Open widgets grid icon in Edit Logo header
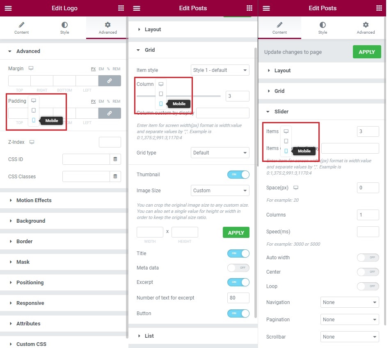The height and width of the screenshot is (348, 389). [x=121, y=8]
